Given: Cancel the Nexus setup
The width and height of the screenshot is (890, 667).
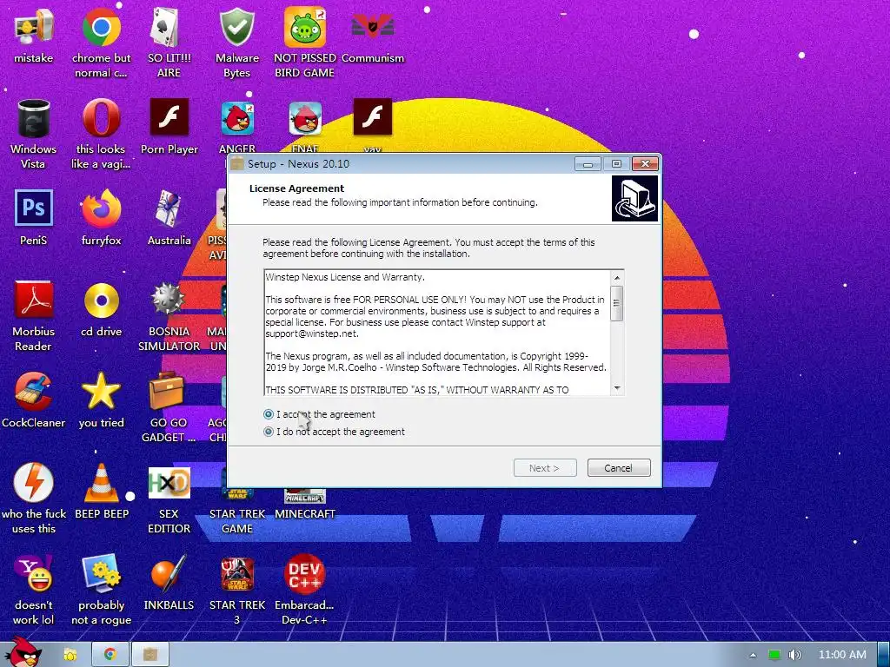Looking at the screenshot, I should click(619, 468).
